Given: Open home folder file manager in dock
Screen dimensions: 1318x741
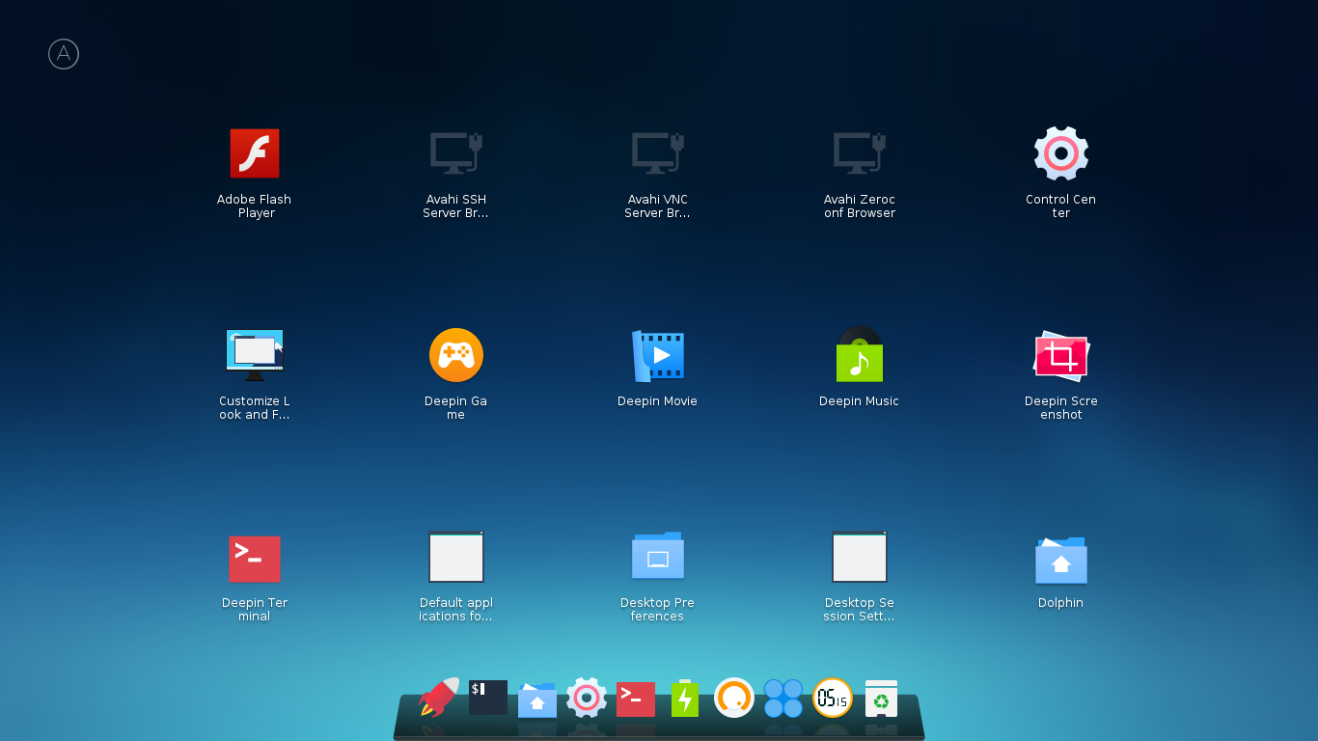Looking at the screenshot, I should [537, 700].
